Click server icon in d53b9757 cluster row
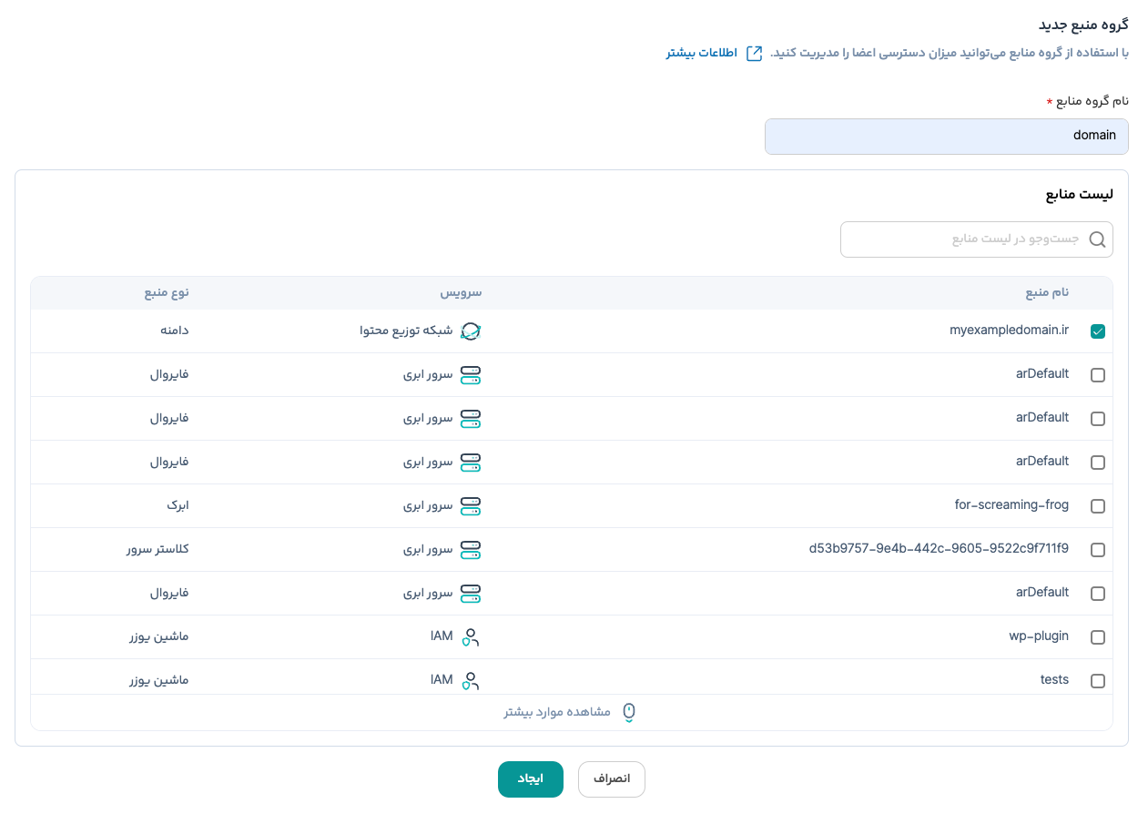Image resolution: width=1148 pixels, height=814 pixels. [x=470, y=550]
